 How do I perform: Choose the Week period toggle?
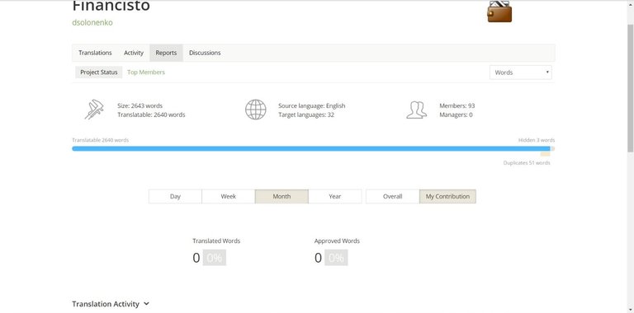(x=229, y=196)
